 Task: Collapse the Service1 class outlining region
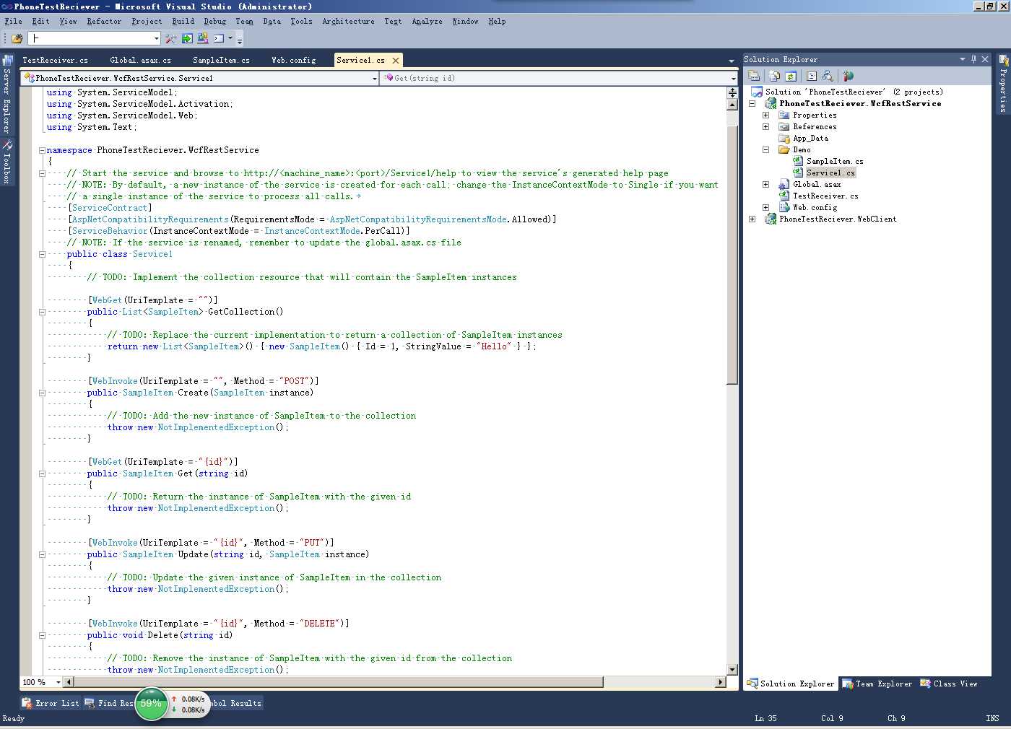tap(42, 254)
